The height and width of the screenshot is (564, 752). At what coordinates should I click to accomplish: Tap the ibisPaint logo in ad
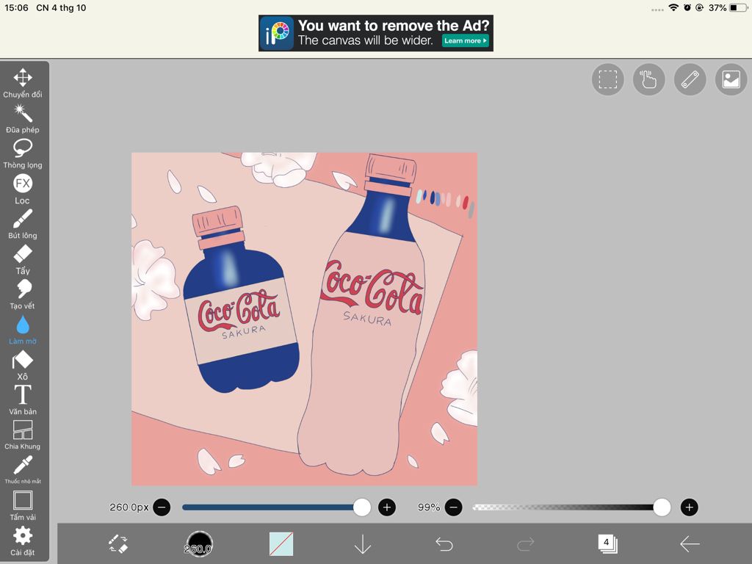click(277, 33)
